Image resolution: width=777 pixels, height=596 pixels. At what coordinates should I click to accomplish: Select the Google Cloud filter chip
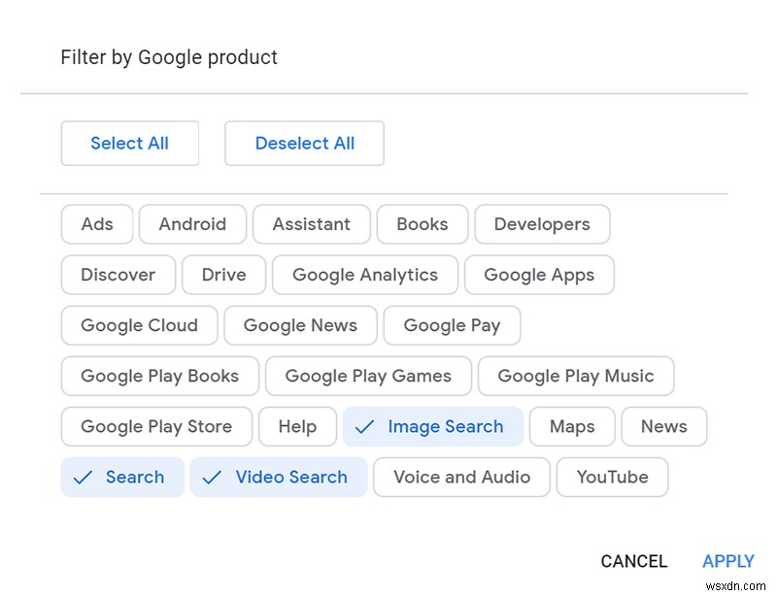tap(138, 325)
